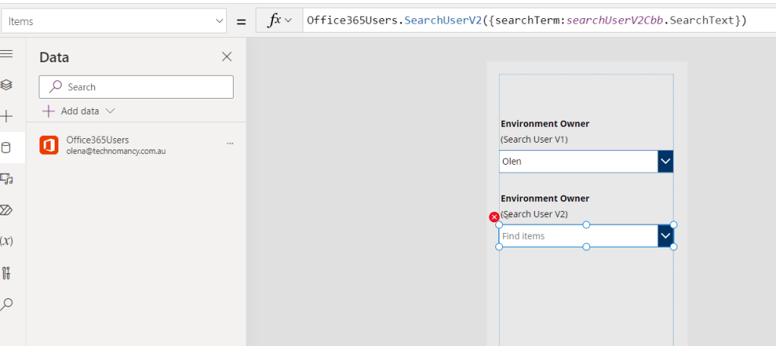Image resolution: width=776 pixels, height=346 pixels.
Task: Open the Media icon in sidebar
Action: click(7, 179)
